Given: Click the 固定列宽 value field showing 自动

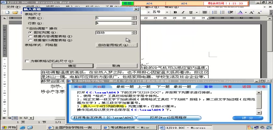Looking at the screenshot, I should [x=113, y=32].
